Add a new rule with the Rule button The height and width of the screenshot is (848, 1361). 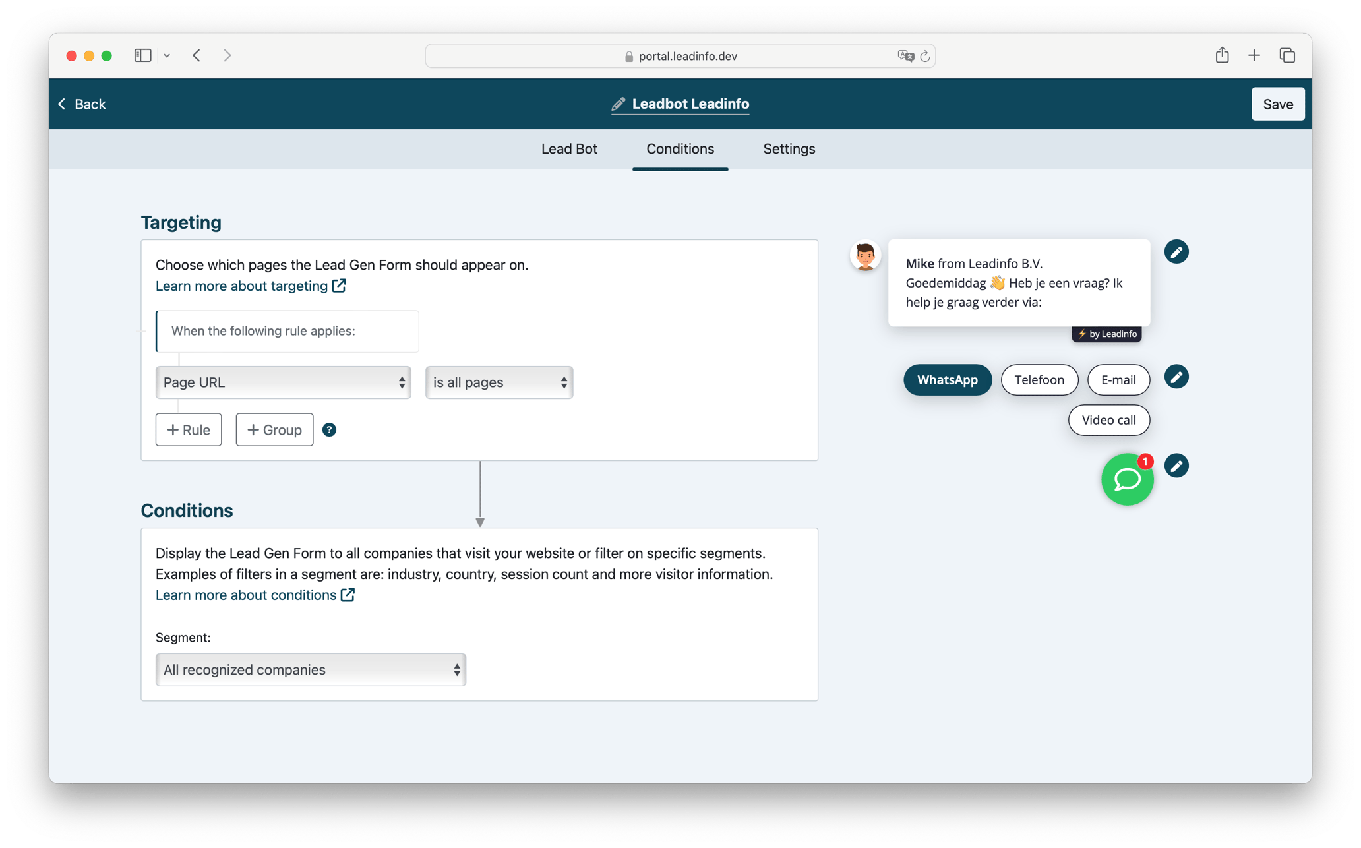[188, 429]
